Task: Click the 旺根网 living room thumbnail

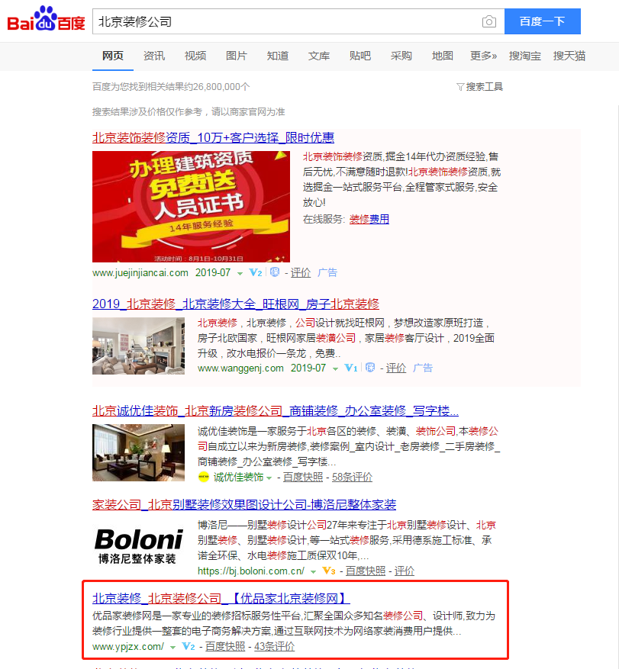Action: (138, 346)
